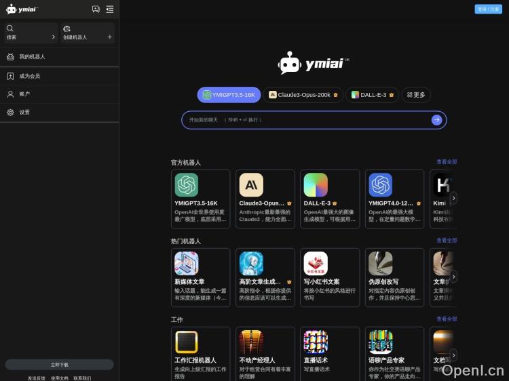This screenshot has width=509, height=381.
Task: Open the 写小红书文案 robot icon
Action: coord(316,263)
